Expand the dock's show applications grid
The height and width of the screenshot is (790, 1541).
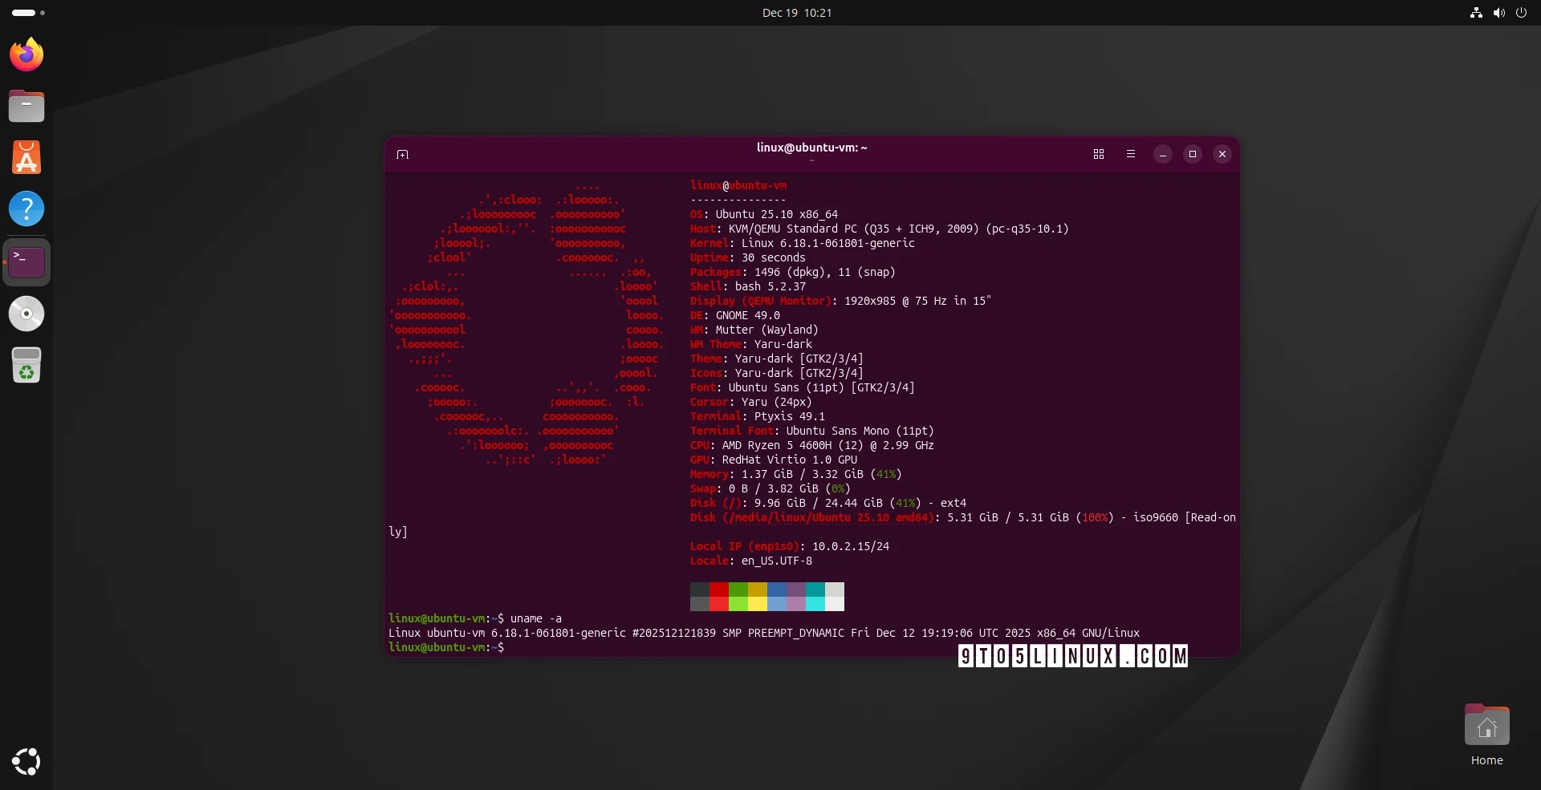coord(26,761)
